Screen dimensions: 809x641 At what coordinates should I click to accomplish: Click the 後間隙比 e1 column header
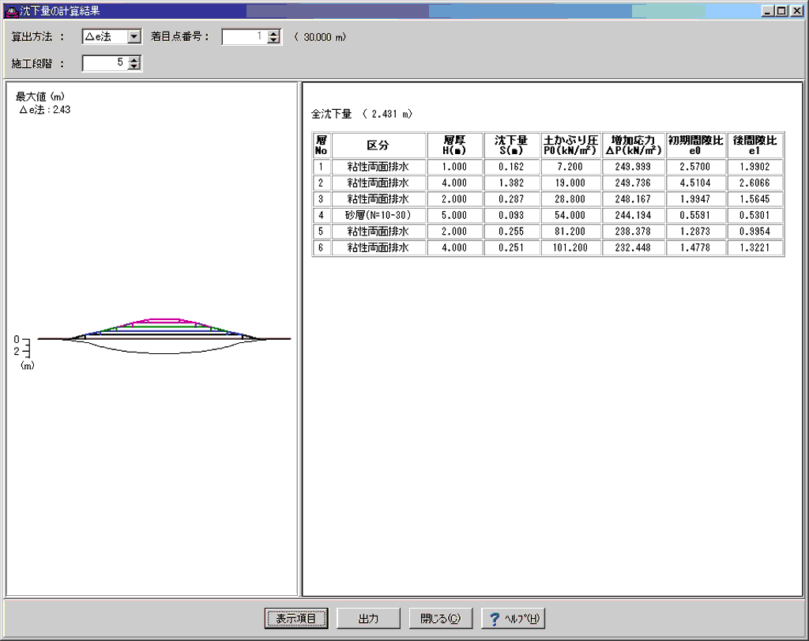point(754,145)
